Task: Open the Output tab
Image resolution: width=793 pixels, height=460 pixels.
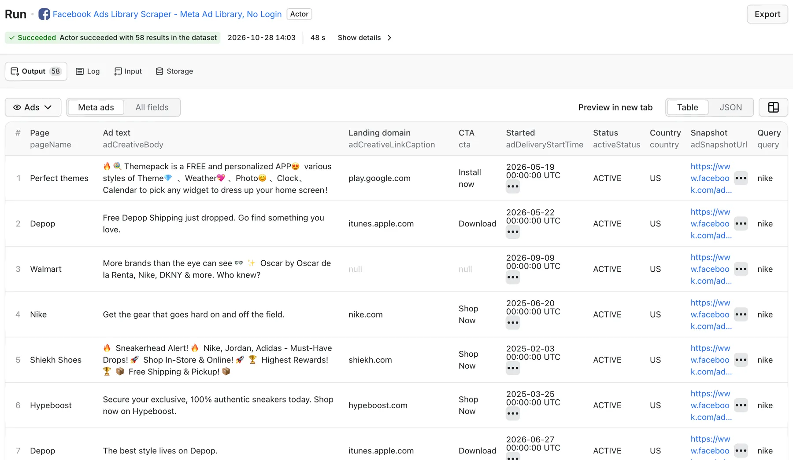Action: coord(36,71)
